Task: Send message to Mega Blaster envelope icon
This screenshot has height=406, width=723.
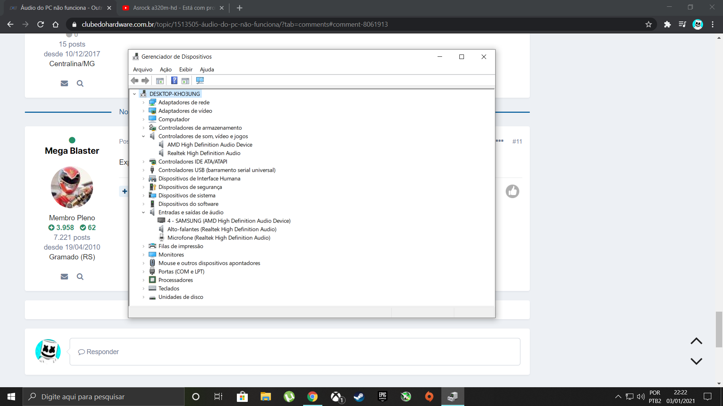Action: (64, 277)
